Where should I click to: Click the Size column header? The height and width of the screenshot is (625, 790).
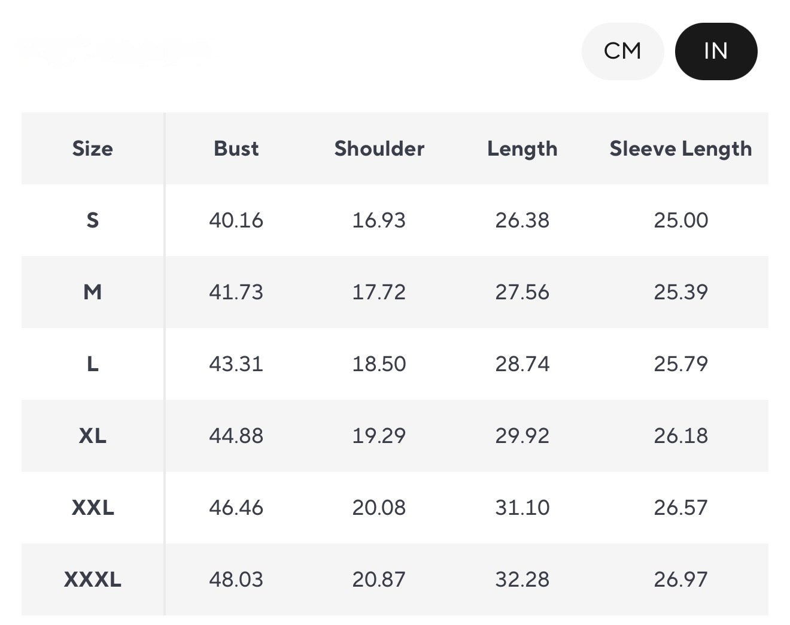(93, 148)
